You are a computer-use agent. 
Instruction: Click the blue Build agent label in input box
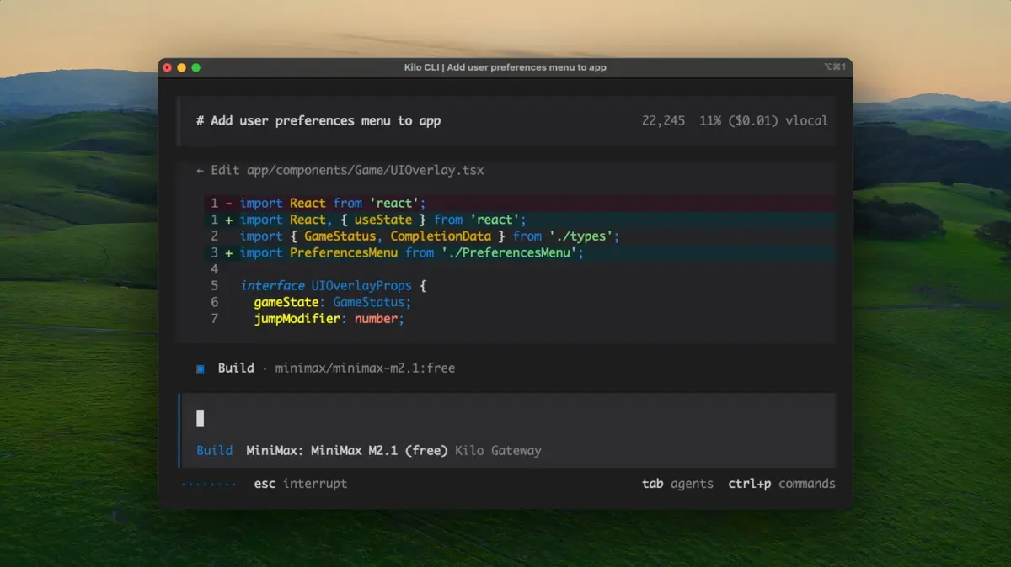[214, 451]
